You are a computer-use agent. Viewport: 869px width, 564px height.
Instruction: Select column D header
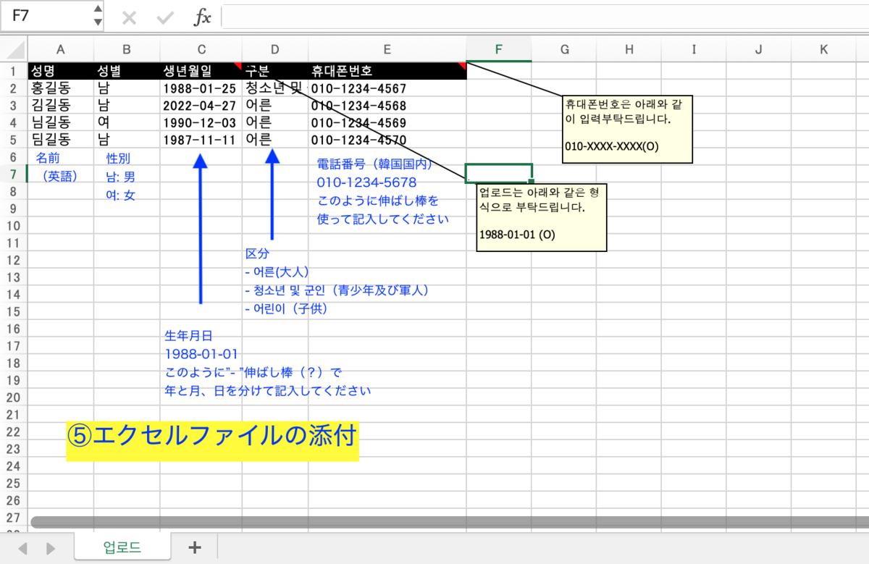point(275,49)
